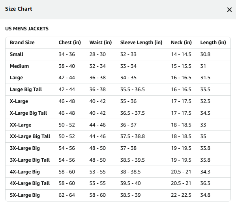Select the US MENS JACKETS heading
The image size is (236, 207).
point(27,28)
